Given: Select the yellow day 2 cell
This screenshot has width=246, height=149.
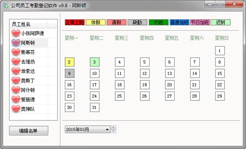Looking at the screenshot, I should click(x=70, y=62).
